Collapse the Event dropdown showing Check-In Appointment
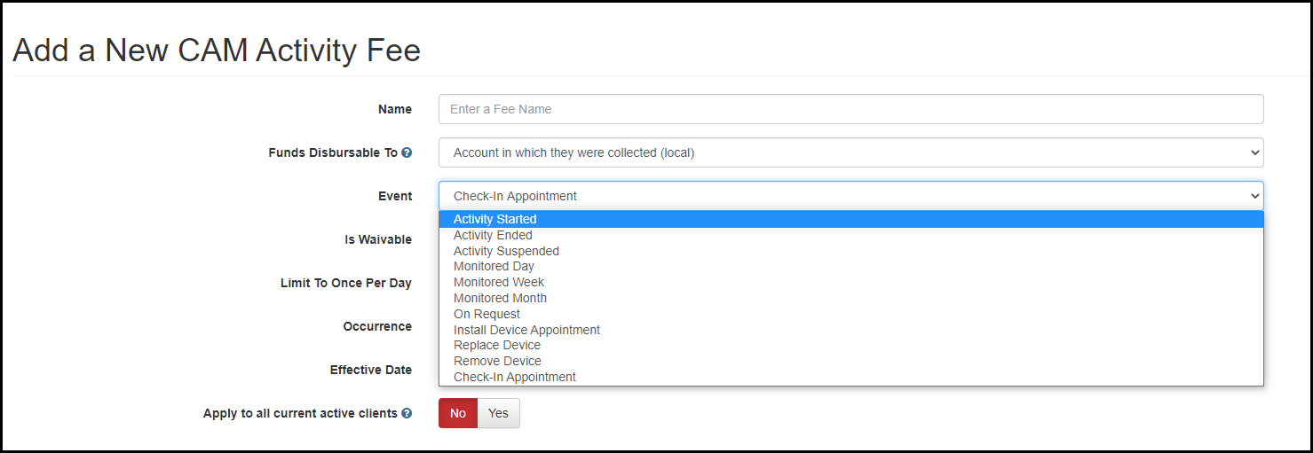Screen dimensions: 1313x453 (x=850, y=196)
